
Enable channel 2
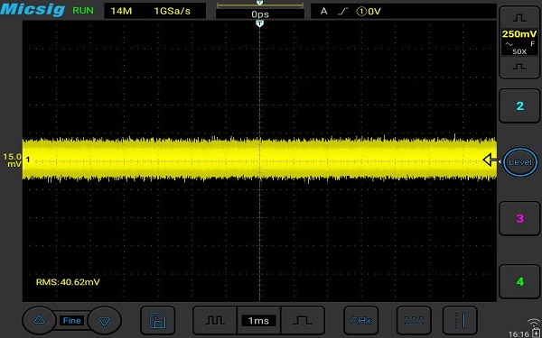point(519,105)
